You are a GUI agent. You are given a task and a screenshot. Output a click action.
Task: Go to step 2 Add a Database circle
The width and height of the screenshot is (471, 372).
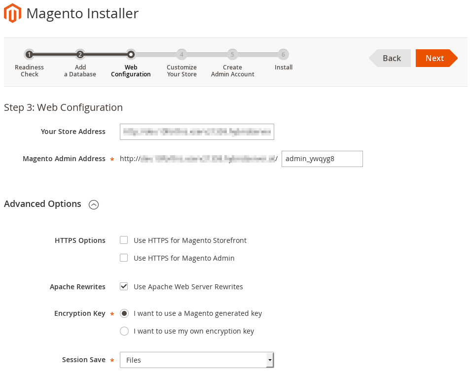(x=80, y=55)
